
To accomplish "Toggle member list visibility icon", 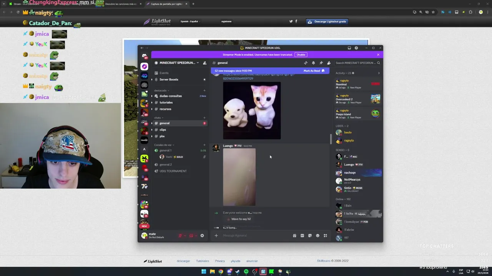I will pyautogui.click(x=329, y=63).
